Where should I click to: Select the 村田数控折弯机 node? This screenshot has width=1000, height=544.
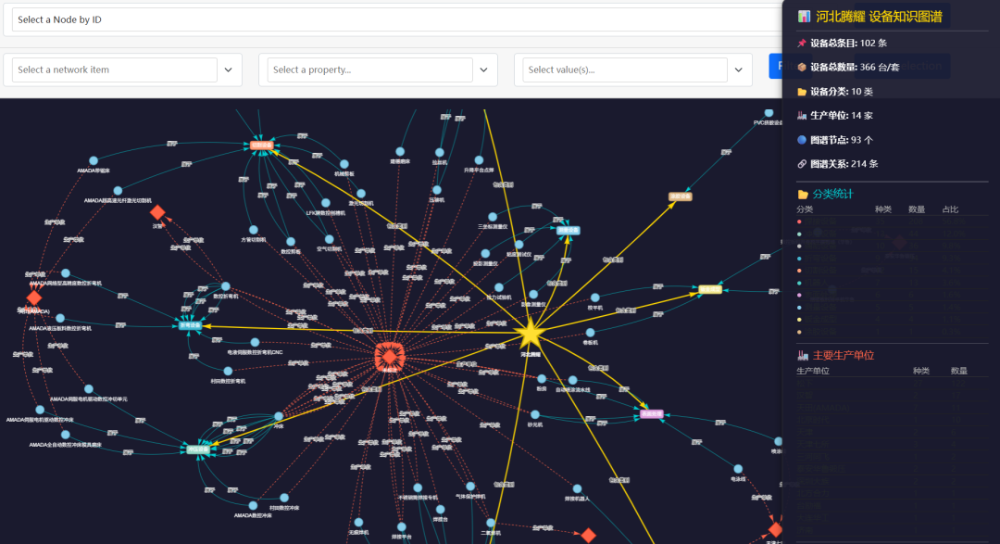(228, 371)
